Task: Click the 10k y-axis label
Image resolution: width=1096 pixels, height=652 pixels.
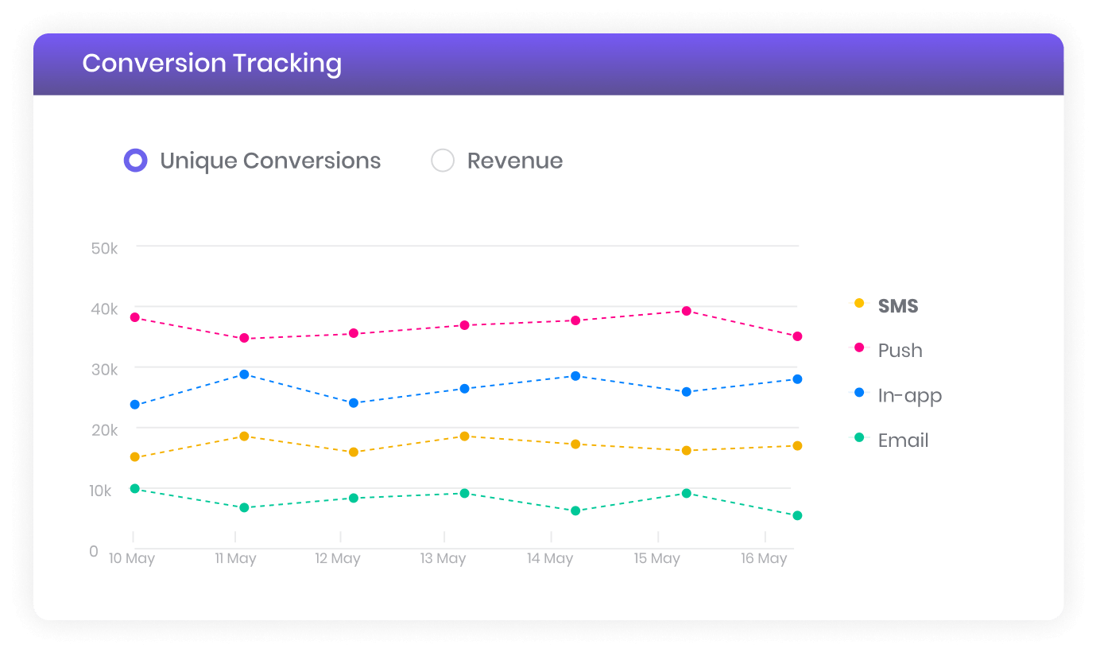Action: click(x=101, y=491)
